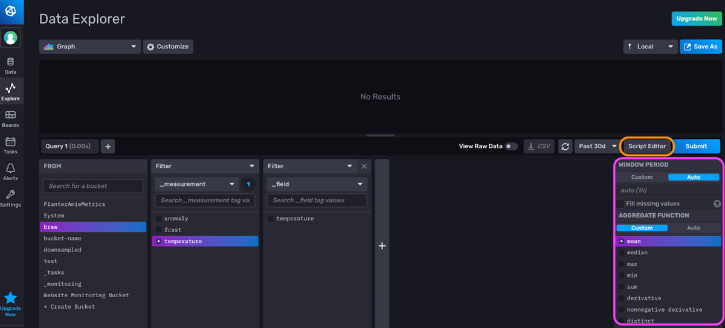Open first Filter mode dropdown
725x328 pixels.
click(x=205, y=166)
